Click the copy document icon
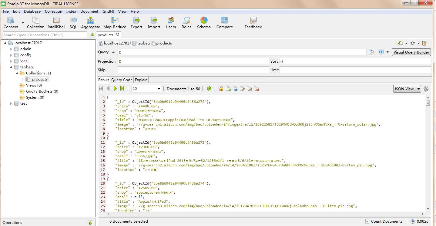Screen dimensions: 436x226 [249, 89]
